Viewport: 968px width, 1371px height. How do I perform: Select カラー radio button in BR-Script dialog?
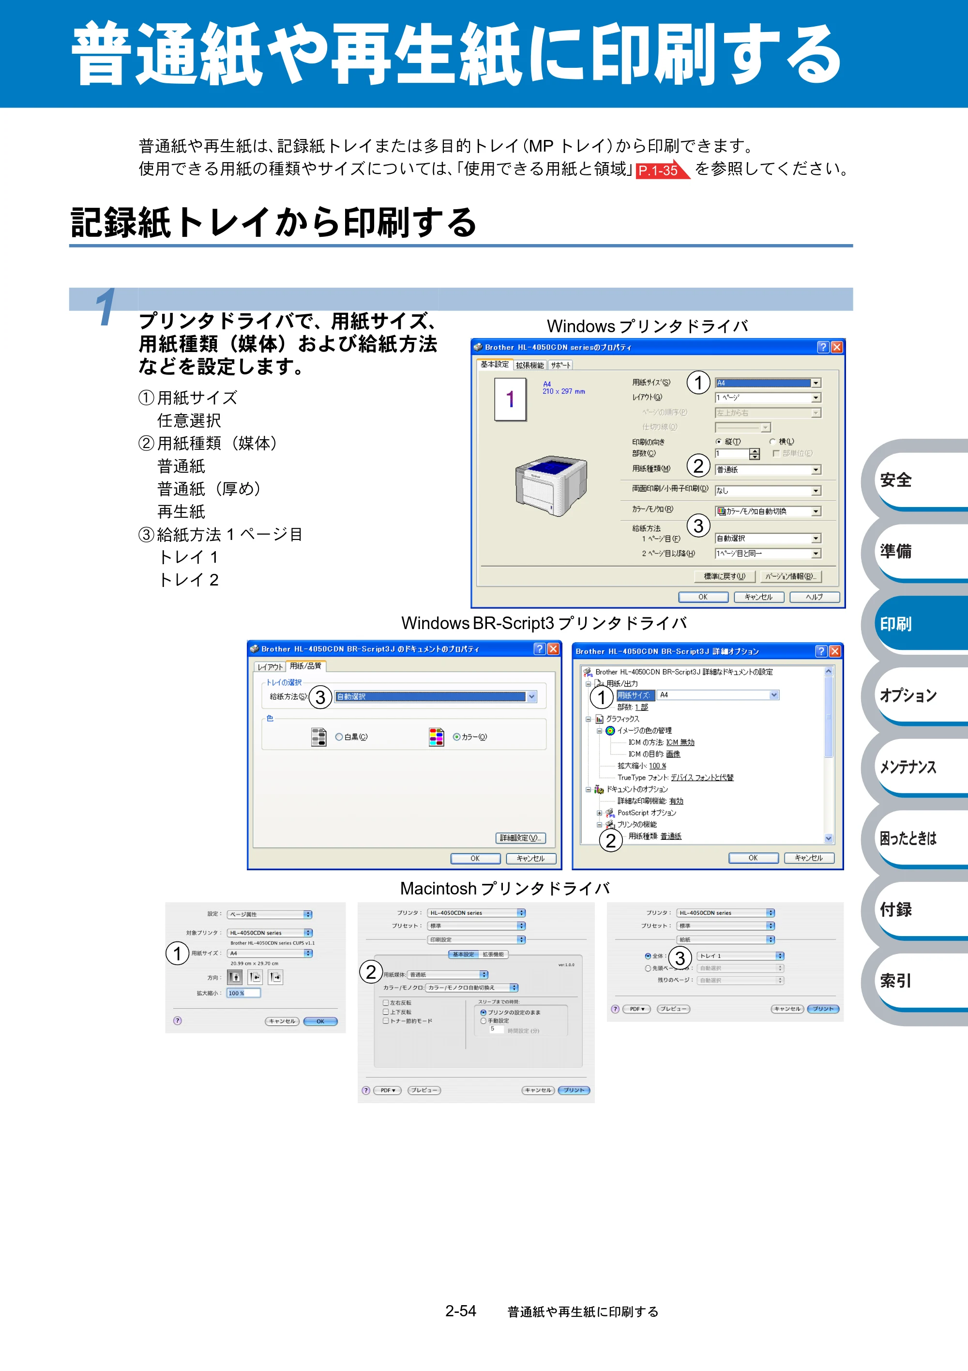[x=456, y=737]
